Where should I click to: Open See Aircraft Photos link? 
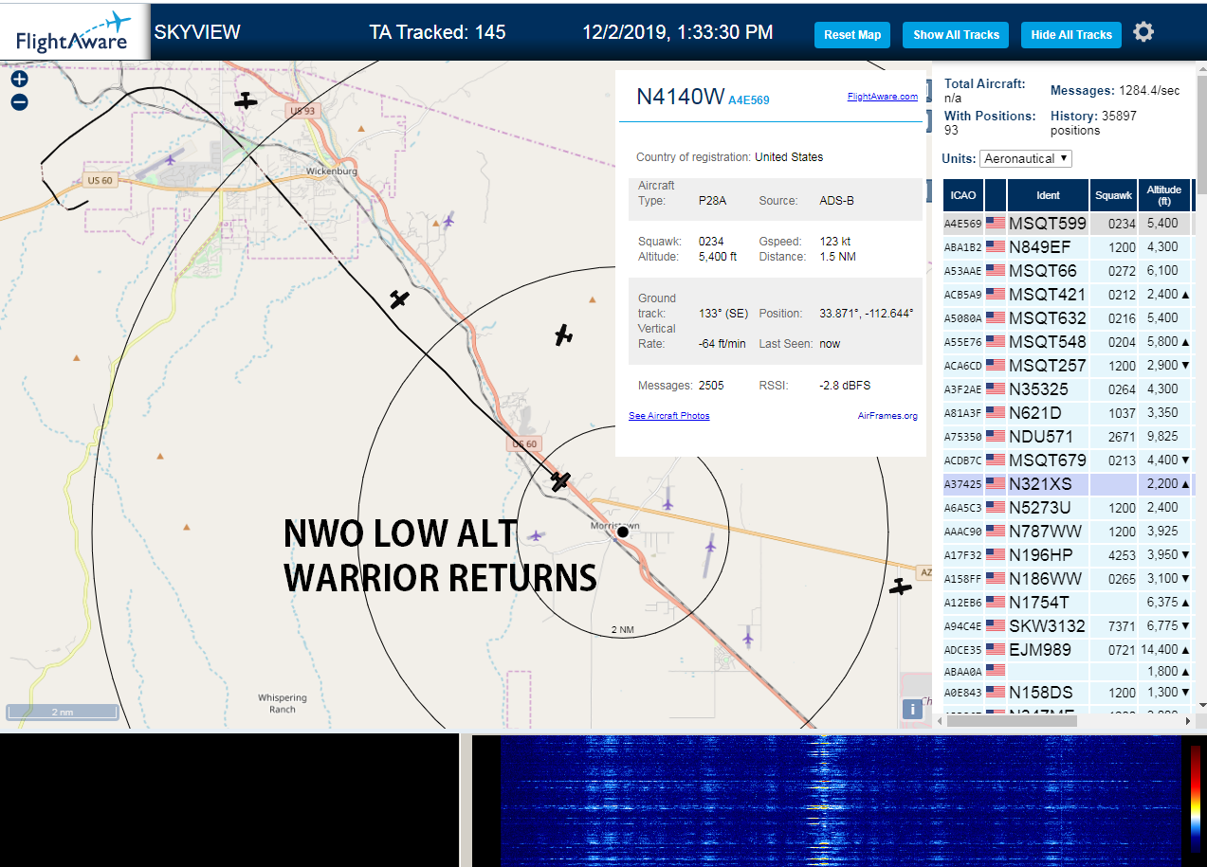coord(668,416)
